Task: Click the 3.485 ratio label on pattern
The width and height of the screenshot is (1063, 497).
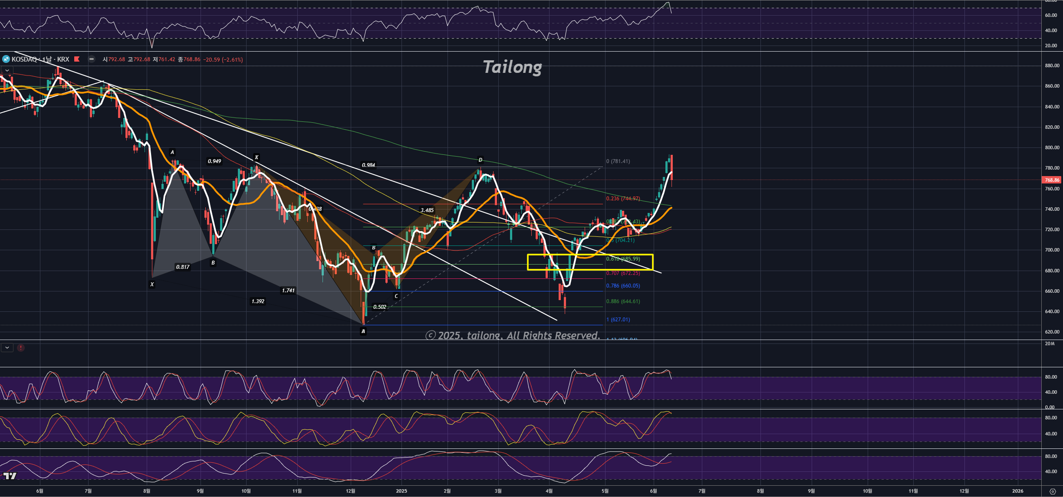Action: 427,210
